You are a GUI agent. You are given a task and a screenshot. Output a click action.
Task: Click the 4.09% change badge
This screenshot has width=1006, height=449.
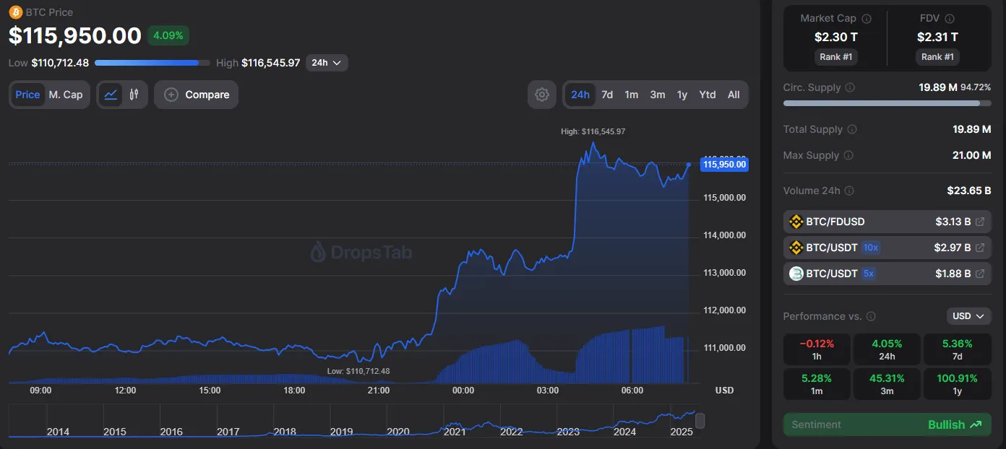point(168,35)
